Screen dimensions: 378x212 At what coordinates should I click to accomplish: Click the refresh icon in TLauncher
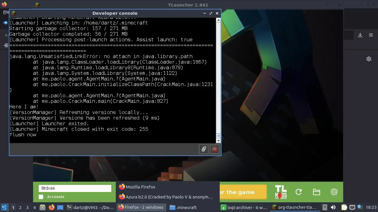299,192
